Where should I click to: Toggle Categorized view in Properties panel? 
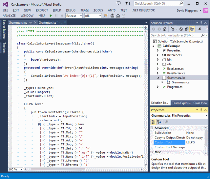[x=153, y=122]
